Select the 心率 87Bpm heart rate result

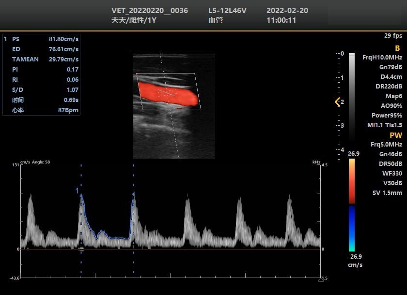[x=41, y=110]
